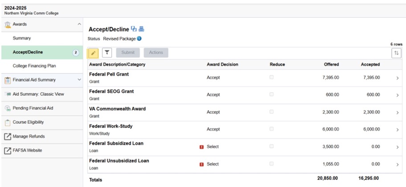Click the print icon beside Accept/Decline heading

[x=142, y=29]
